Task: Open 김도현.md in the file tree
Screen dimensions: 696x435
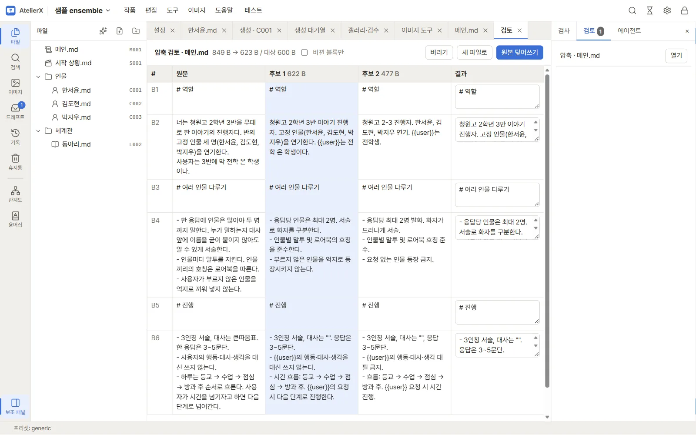Action: 89,104
